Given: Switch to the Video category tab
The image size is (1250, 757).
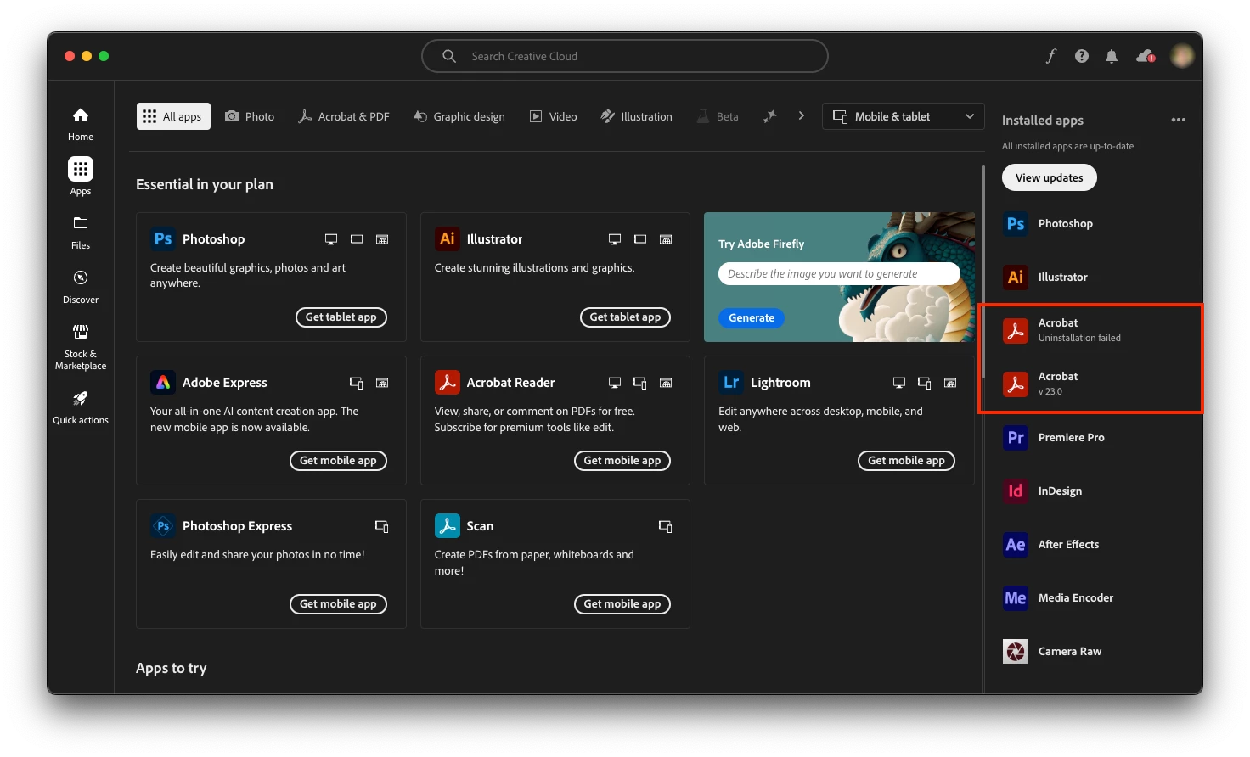Looking at the screenshot, I should coord(554,116).
